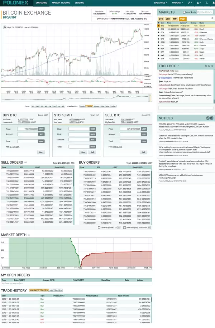Open the Lending page
The image size is (215, 328).
click(x=79, y=3)
